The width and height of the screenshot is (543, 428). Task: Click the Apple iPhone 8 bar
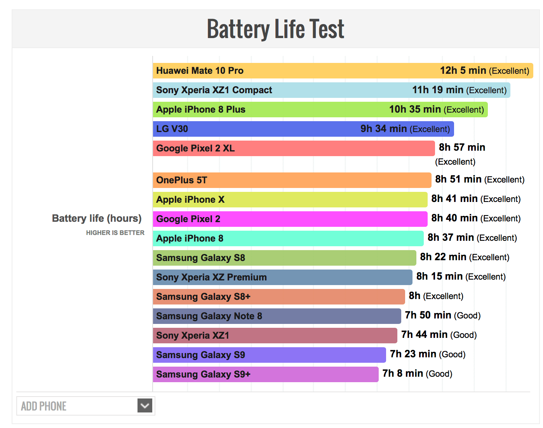pyautogui.click(x=288, y=238)
